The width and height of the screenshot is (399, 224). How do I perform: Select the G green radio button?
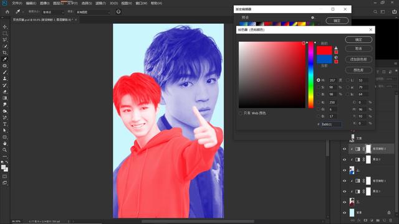click(319, 110)
